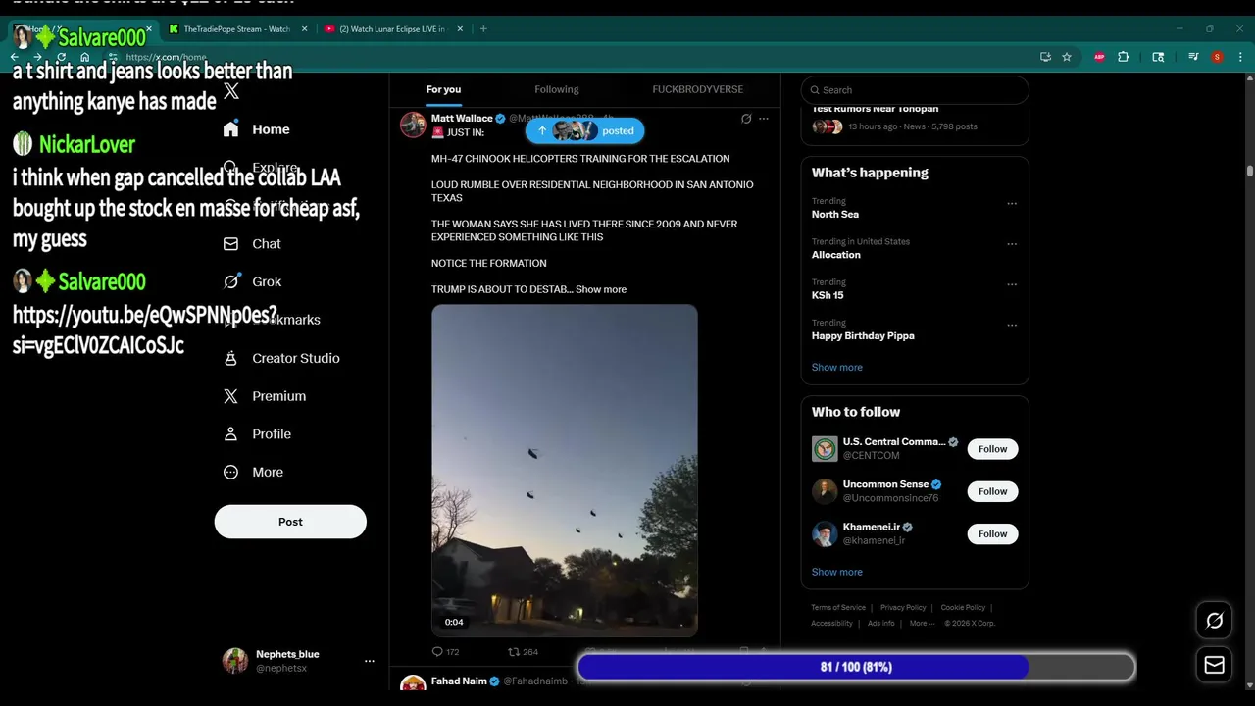Open more options for North Sea trend
Image resolution: width=1255 pixels, height=706 pixels.
(x=1012, y=204)
